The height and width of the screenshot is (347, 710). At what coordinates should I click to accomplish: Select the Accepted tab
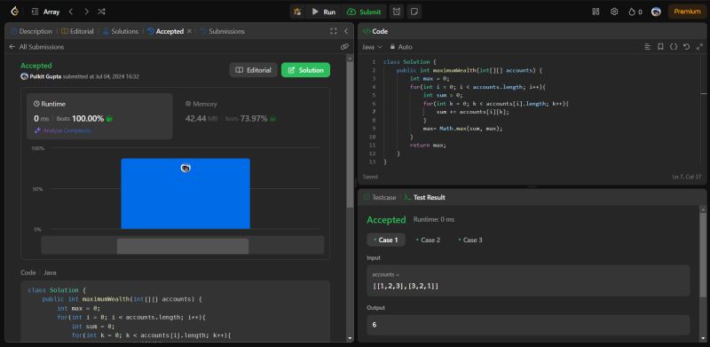[165, 31]
